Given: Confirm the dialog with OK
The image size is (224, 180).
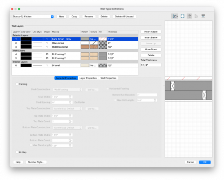Looking at the screenshot, I should coord(205,162).
